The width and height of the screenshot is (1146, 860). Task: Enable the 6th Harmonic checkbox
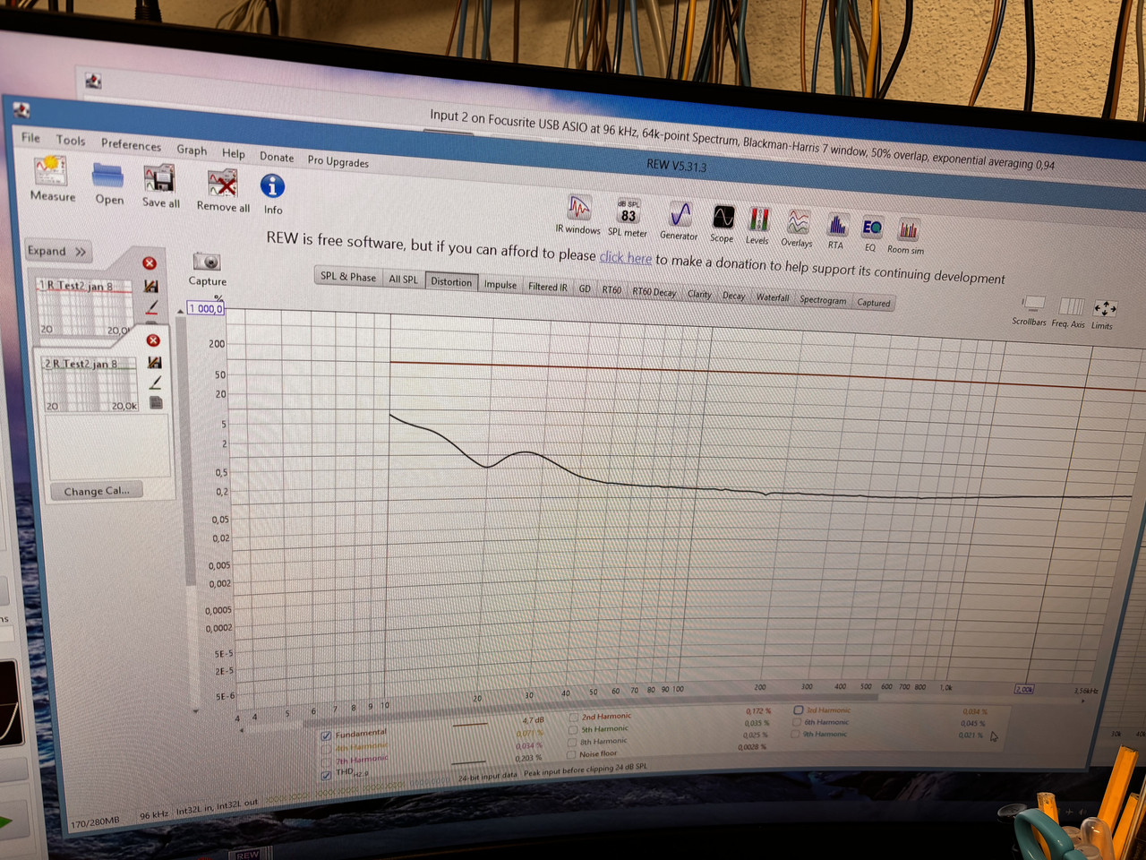(x=795, y=722)
